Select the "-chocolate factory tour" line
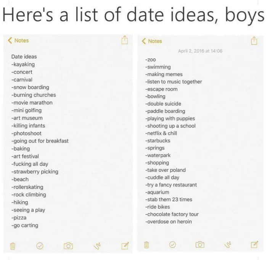This screenshot has width=267, height=260. tap(172, 214)
